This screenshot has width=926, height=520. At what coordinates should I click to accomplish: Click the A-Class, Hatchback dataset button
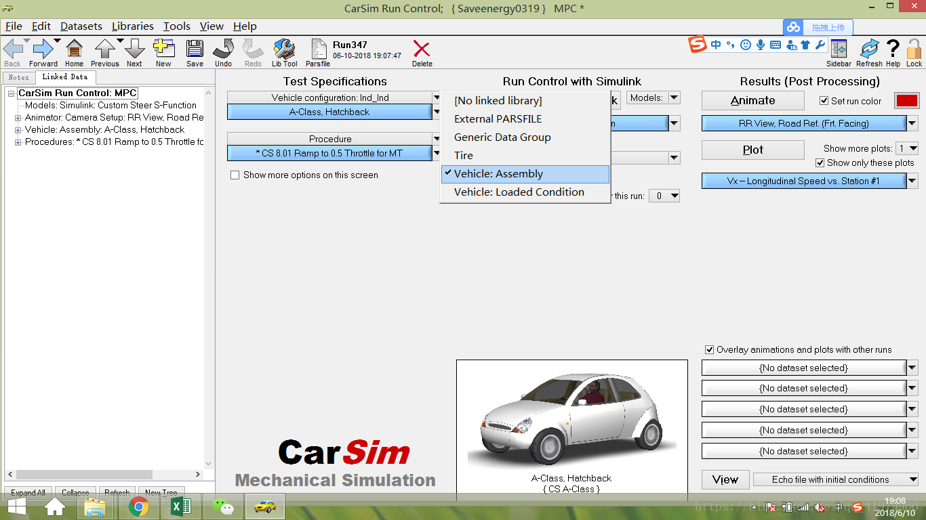329,112
